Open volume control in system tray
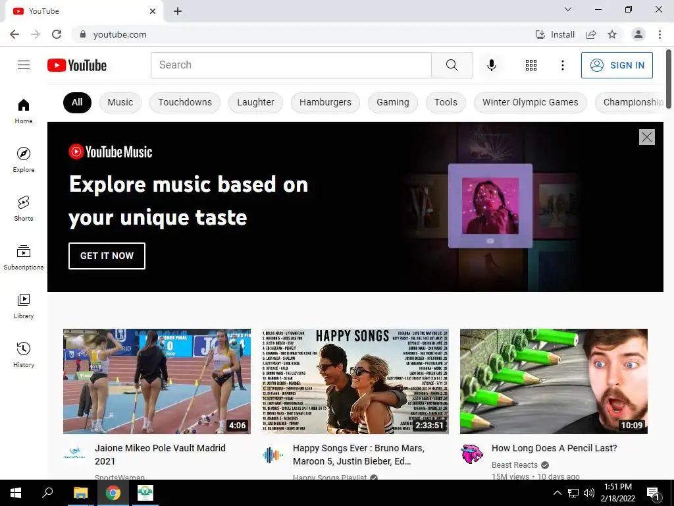Screen dimensions: 674x506 (x=589, y=493)
